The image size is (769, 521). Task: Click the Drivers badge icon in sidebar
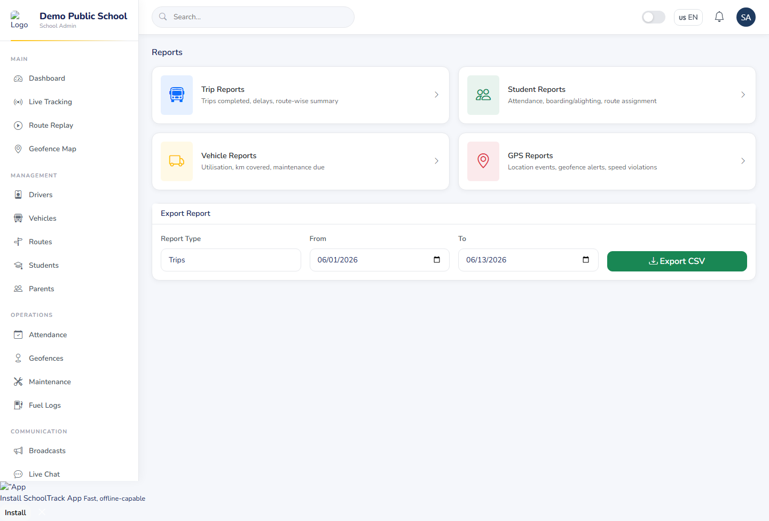tap(18, 195)
